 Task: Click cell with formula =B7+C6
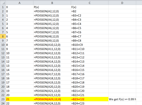point(90,32)
